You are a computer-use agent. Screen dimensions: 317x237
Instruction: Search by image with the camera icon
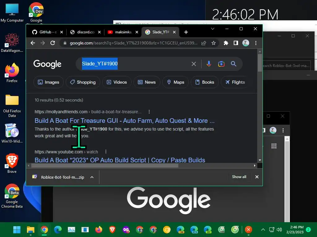[221, 64]
